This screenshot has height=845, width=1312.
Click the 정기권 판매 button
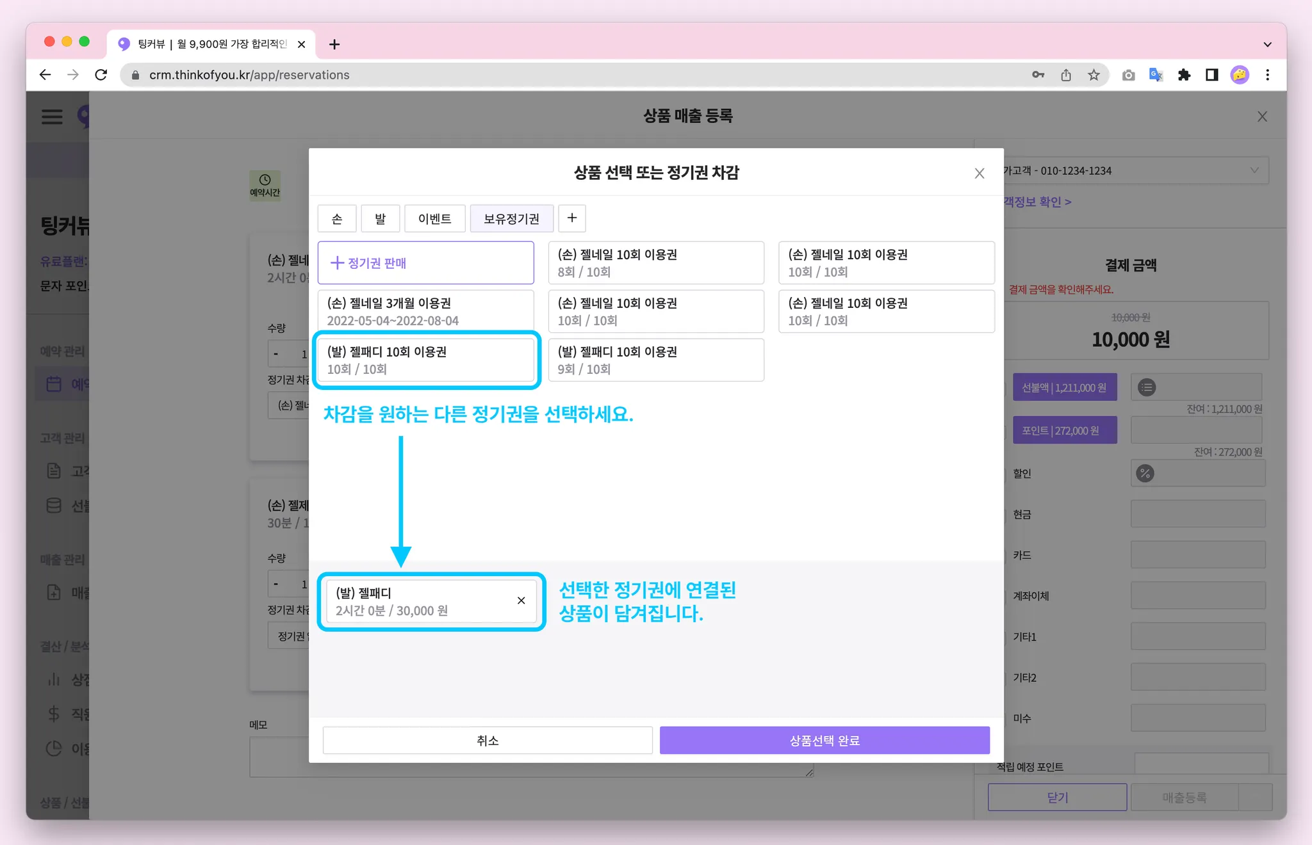pyautogui.click(x=425, y=263)
